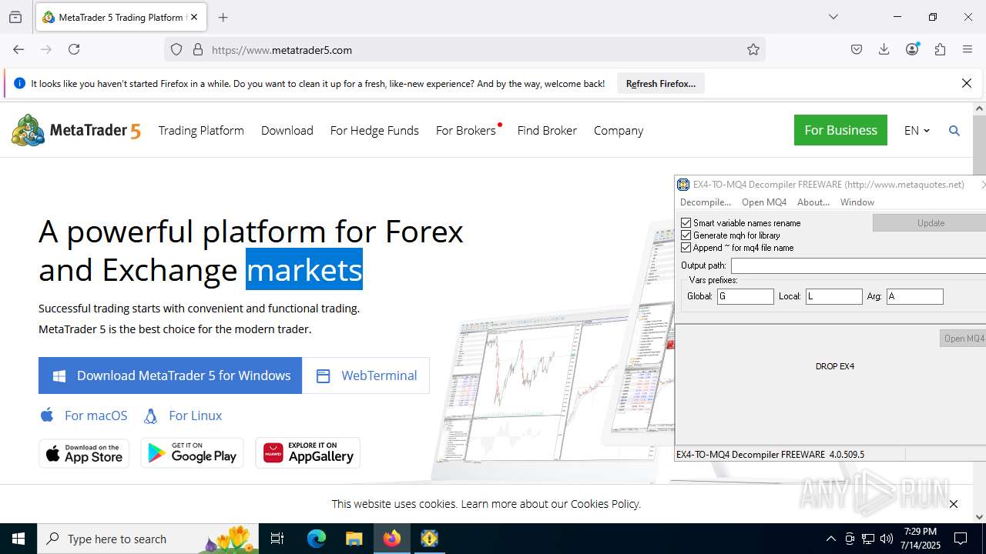986x554 pixels.
Task: Click the page scrollbar down arrow
Action: (980, 517)
